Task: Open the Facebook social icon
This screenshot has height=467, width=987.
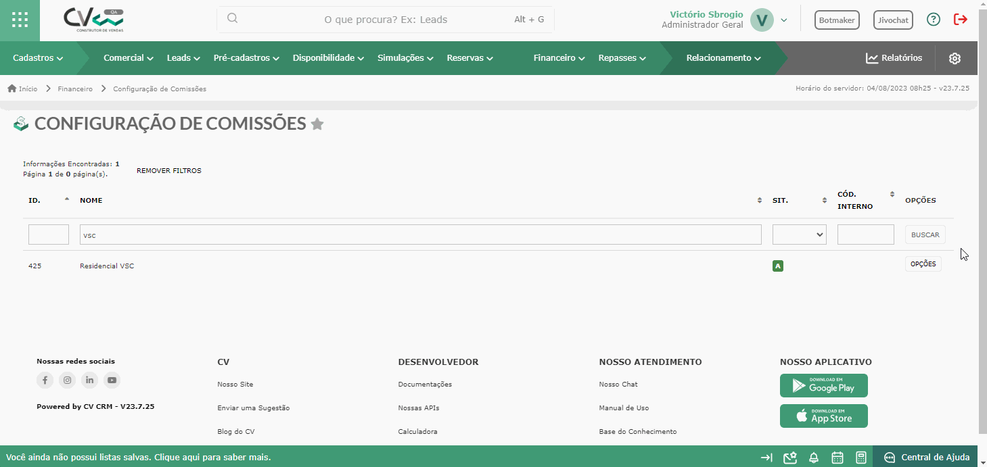Action: [x=45, y=380]
